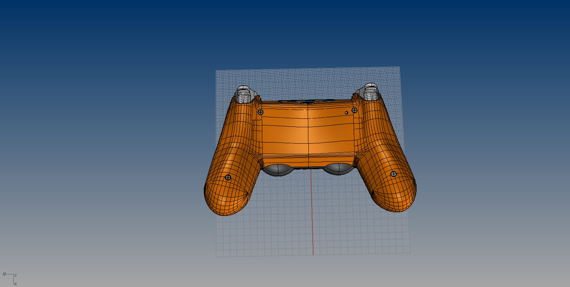Select the small reset hole beside upper-right screw
This screenshot has height=287, width=570.
click(x=346, y=113)
